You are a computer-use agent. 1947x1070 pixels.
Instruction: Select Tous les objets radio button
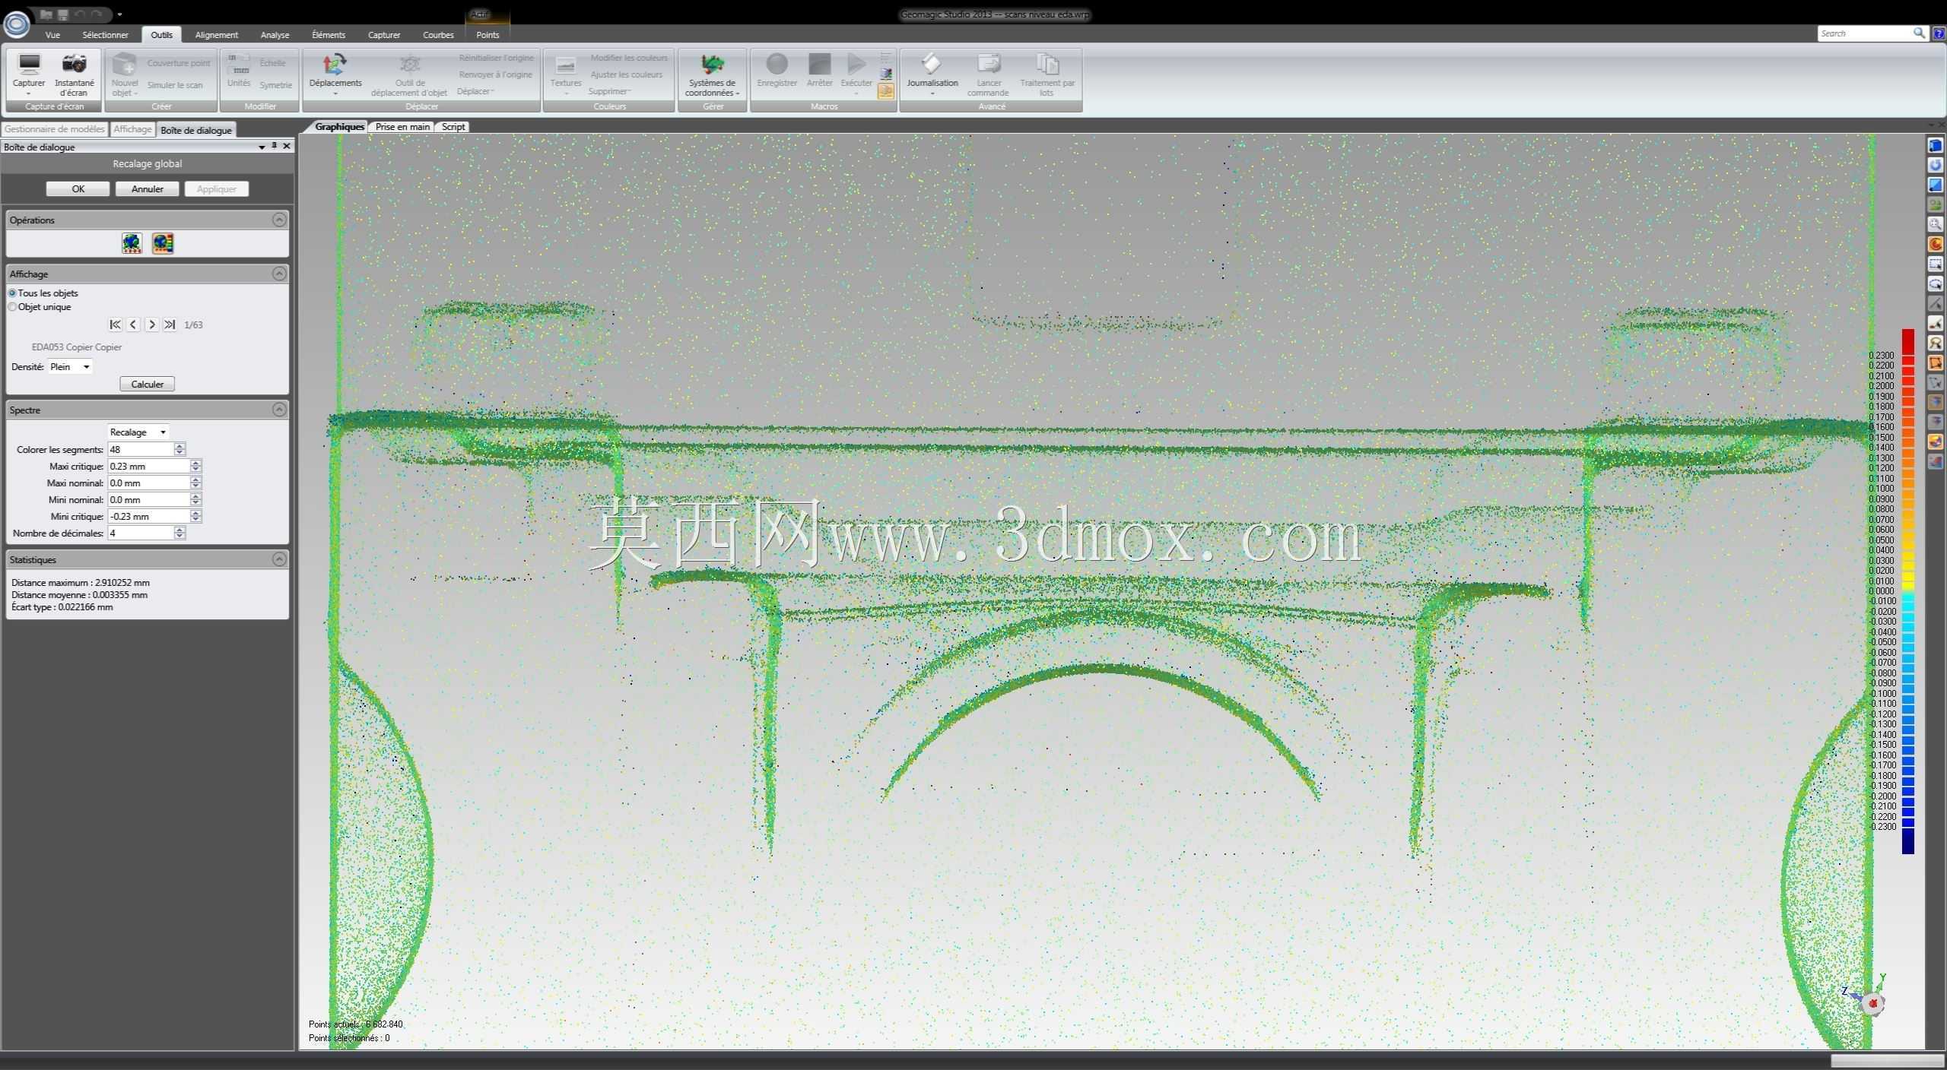(x=12, y=293)
